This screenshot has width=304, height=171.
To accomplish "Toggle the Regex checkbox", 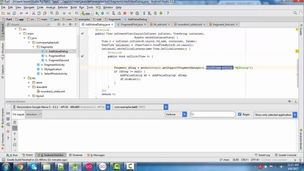I will tap(239, 114).
